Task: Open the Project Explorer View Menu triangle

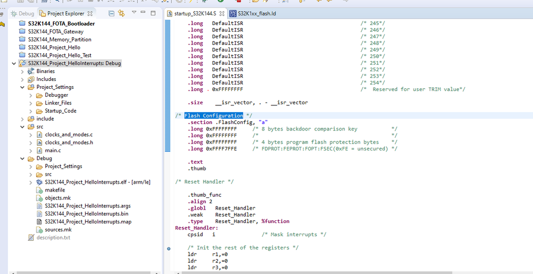Action: 134,13
